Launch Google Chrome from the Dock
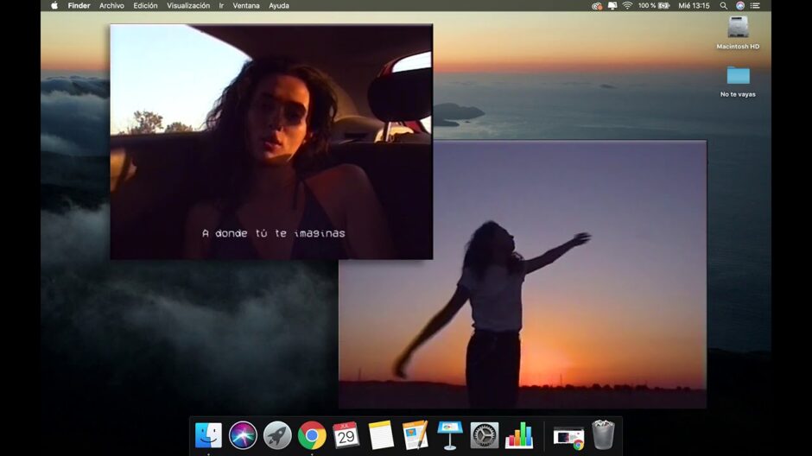This screenshot has height=456, width=812. pyautogui.click(x=312, y=435)
